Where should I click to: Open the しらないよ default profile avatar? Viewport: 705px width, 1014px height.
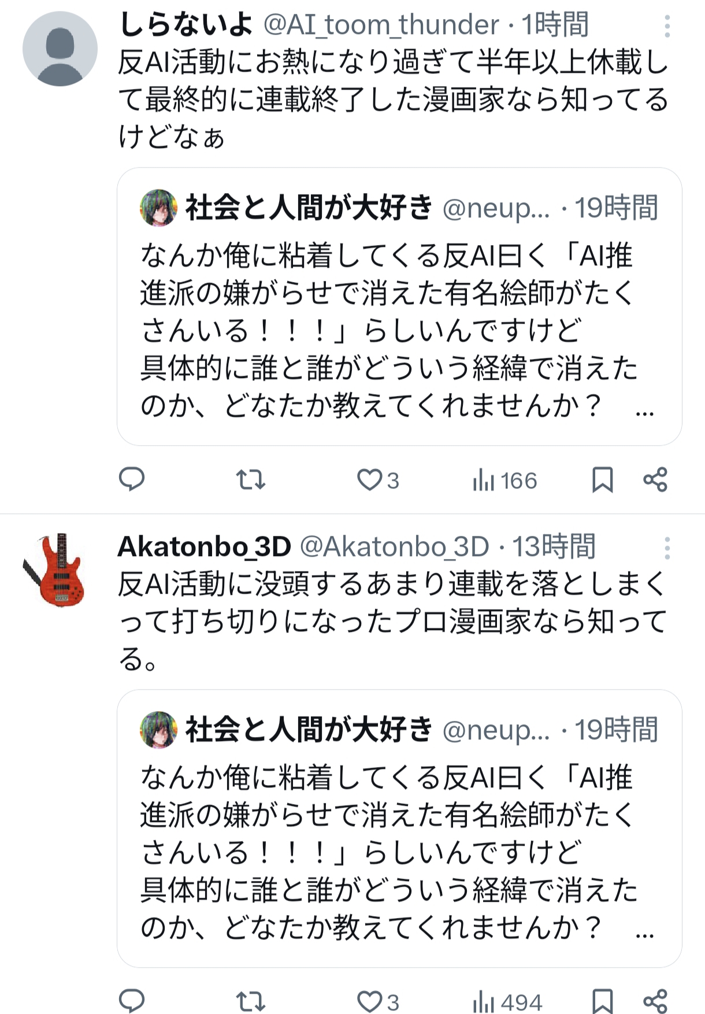(60, 49)
